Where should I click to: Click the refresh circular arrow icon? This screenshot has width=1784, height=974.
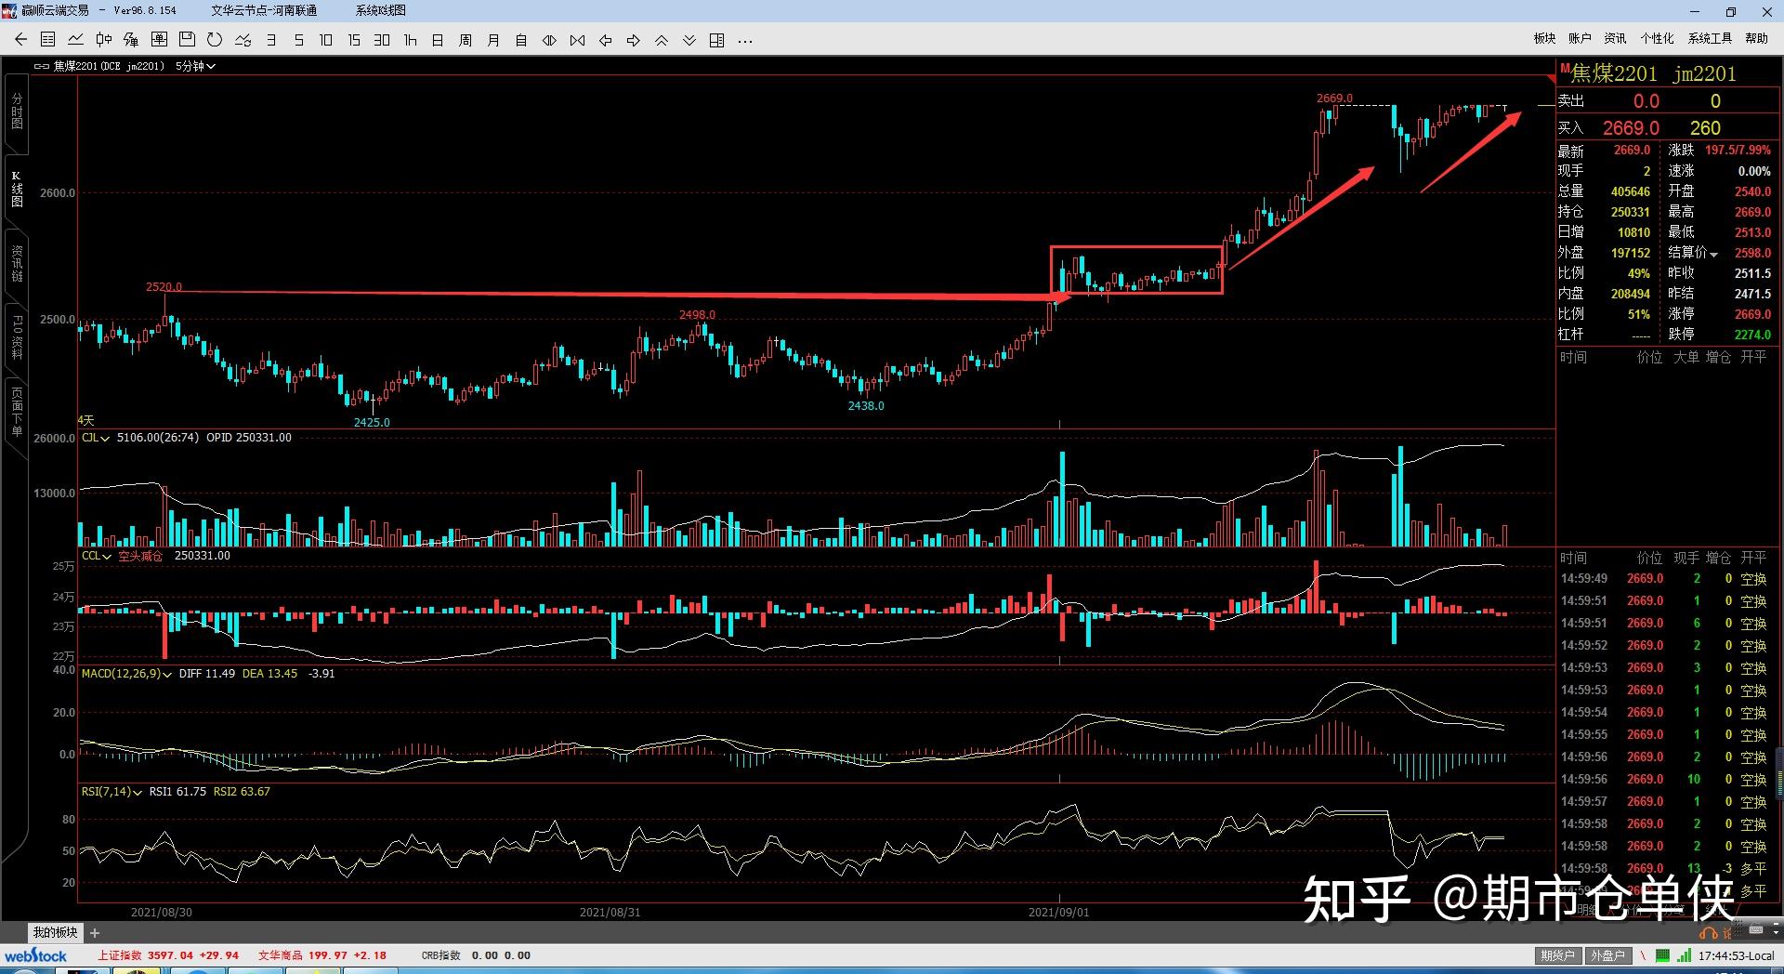click(215, 40)
